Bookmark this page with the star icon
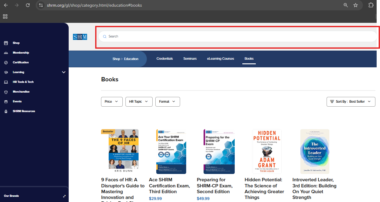Image resolution: width=380 pixels, height=202 pixels. (x=356, y=5)
